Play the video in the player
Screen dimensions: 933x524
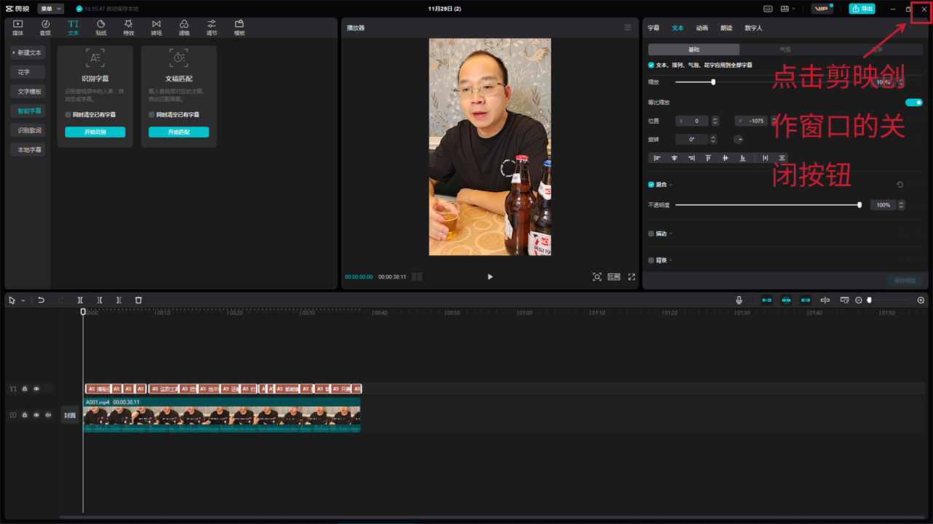pos(490,277)
